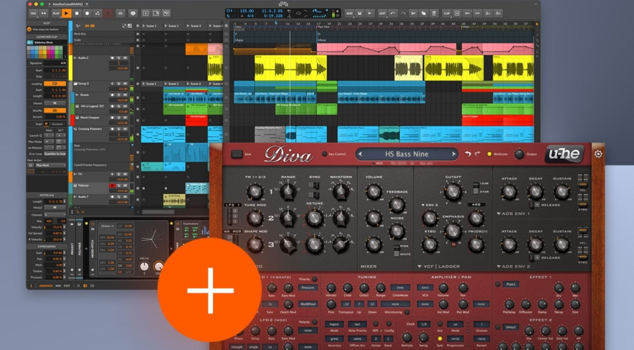Image resolution: width=634 pixels, height=350 pixels.
Task: Click the Diva Save button
Action: 237,154
